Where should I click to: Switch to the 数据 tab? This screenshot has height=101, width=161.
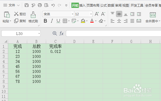point(111,5)
